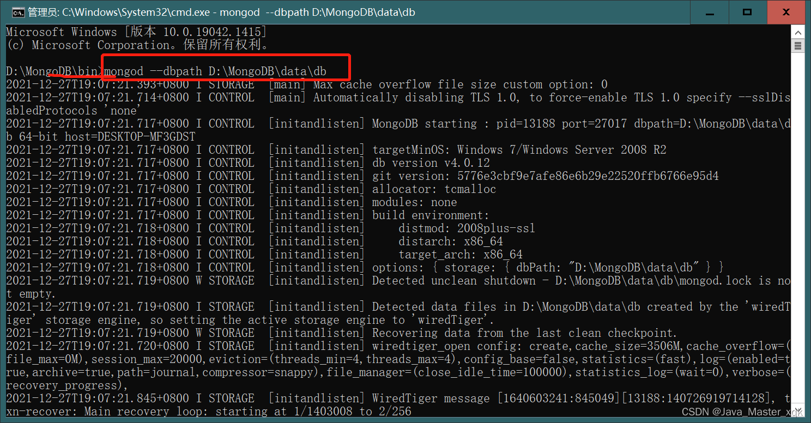The image size is (811, 423).
Task: Open the cmd system menu icon
Action: (18, 12)
